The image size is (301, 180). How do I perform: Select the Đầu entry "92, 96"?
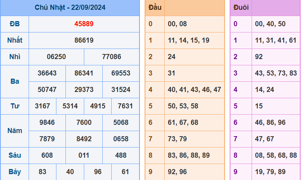[177, 172]
